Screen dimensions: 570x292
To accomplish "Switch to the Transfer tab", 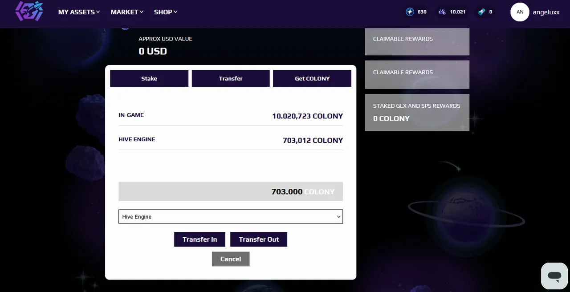I will tap(231, 78).
